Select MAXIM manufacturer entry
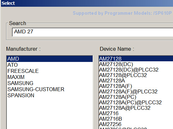The height and width of the screenshot is (129, 173). pos(50,77)
